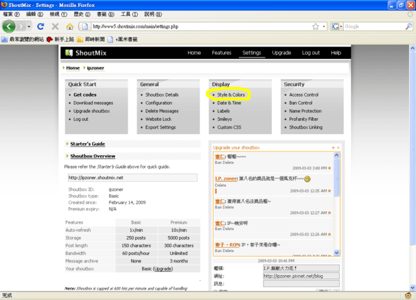Expand the Shoutbox Overview section
The width and height of the screenshot is (416, 300).
(93, 156)
